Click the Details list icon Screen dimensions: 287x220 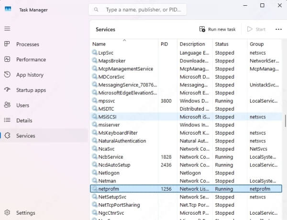coord(7,120)
